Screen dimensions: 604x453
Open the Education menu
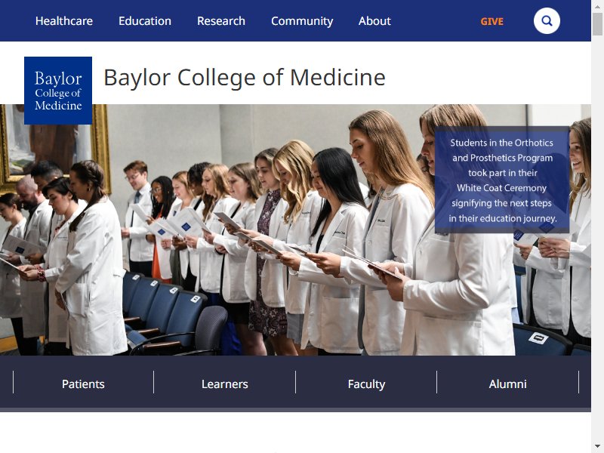pos(145,21)
